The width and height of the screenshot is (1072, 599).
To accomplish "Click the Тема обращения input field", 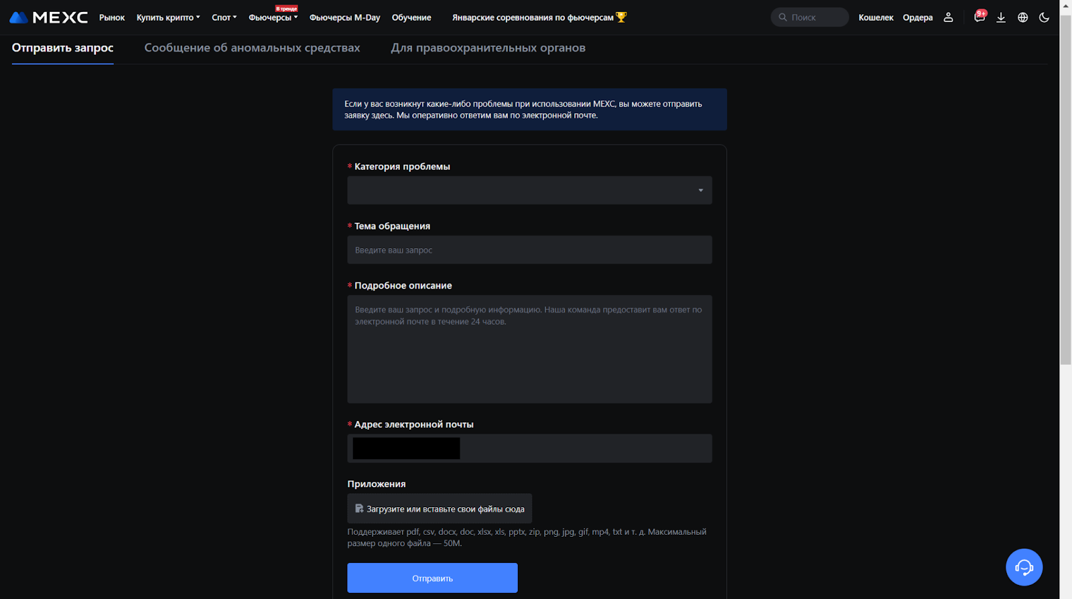I will coord(529,250).
